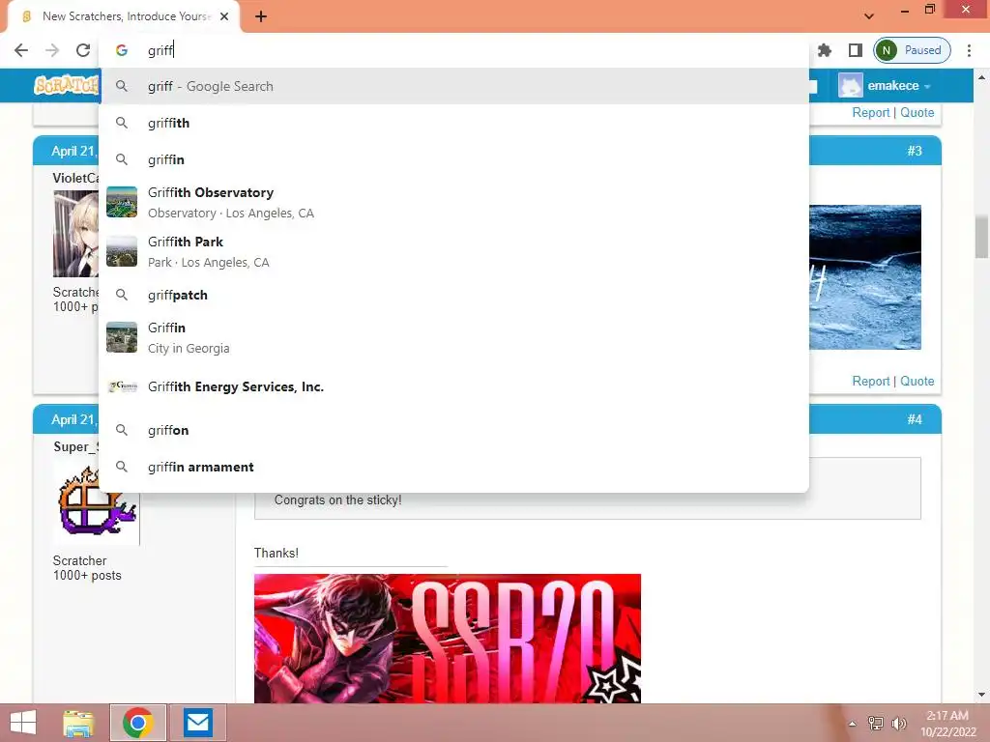
Task: Open a new tab with the plus button
Action: 261,16
